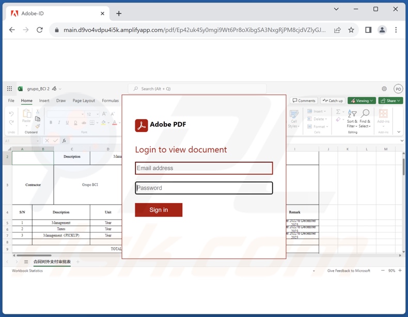Click the Comments button
The width and height of the screenshot is (408, 317).
pyautogui.click(x=304, y=101)
